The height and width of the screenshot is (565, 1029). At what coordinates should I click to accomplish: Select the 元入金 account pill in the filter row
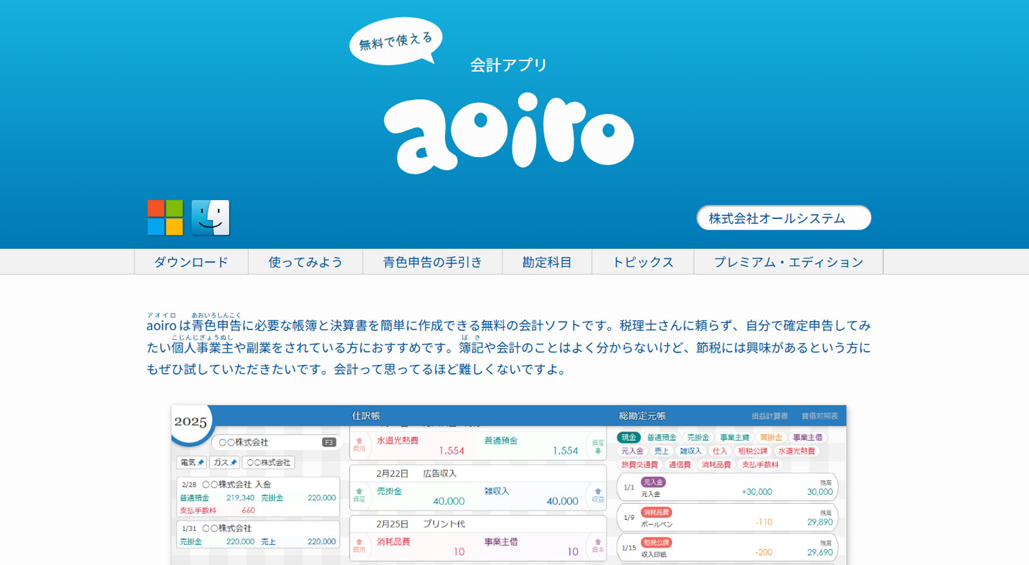pyautogui.click(x=632, y=451)
